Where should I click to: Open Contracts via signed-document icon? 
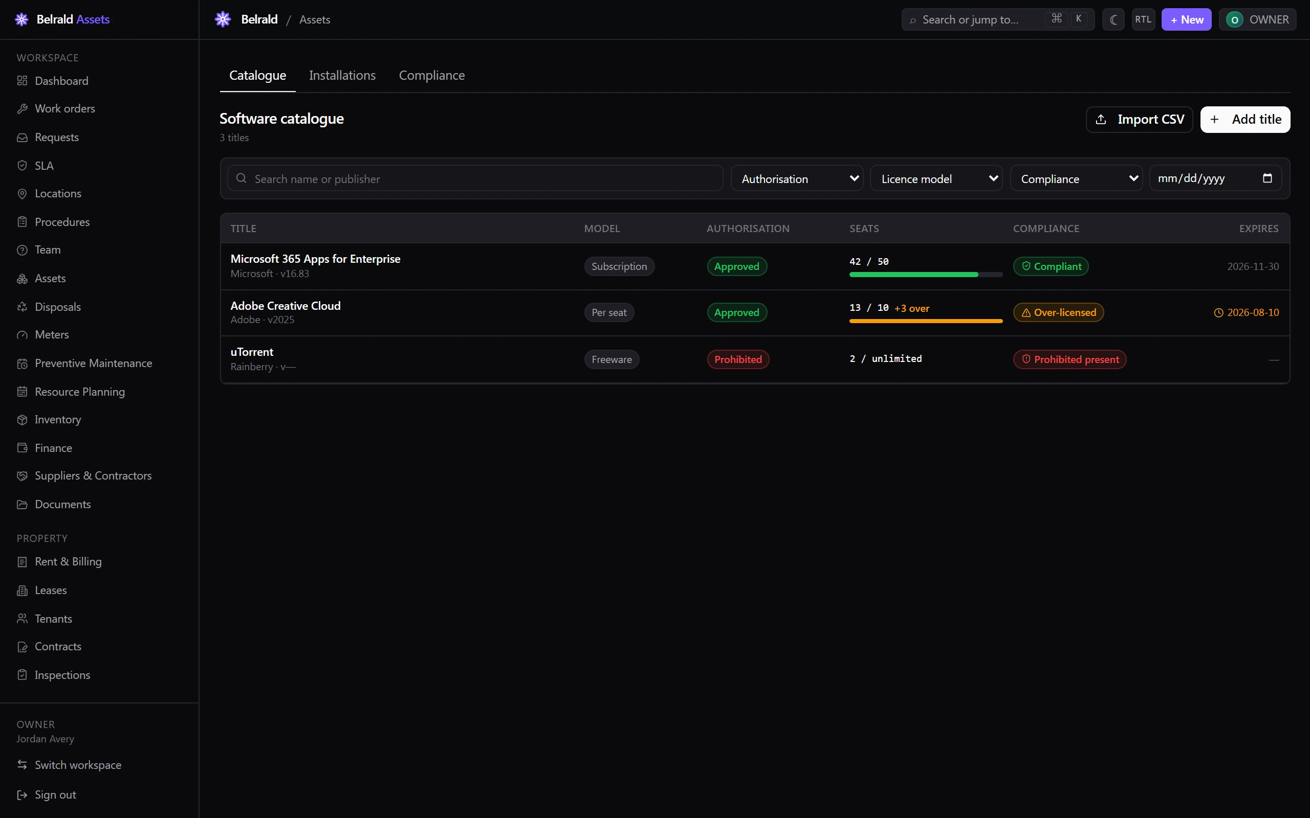(22, 647)
